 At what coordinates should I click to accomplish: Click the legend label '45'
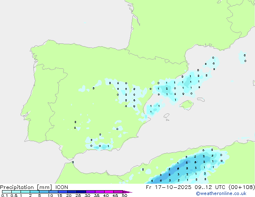click(115, 195)
